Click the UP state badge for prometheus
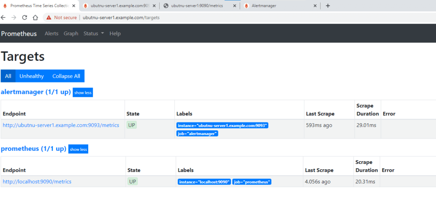436x218 pixels. [x=133, y=182]
